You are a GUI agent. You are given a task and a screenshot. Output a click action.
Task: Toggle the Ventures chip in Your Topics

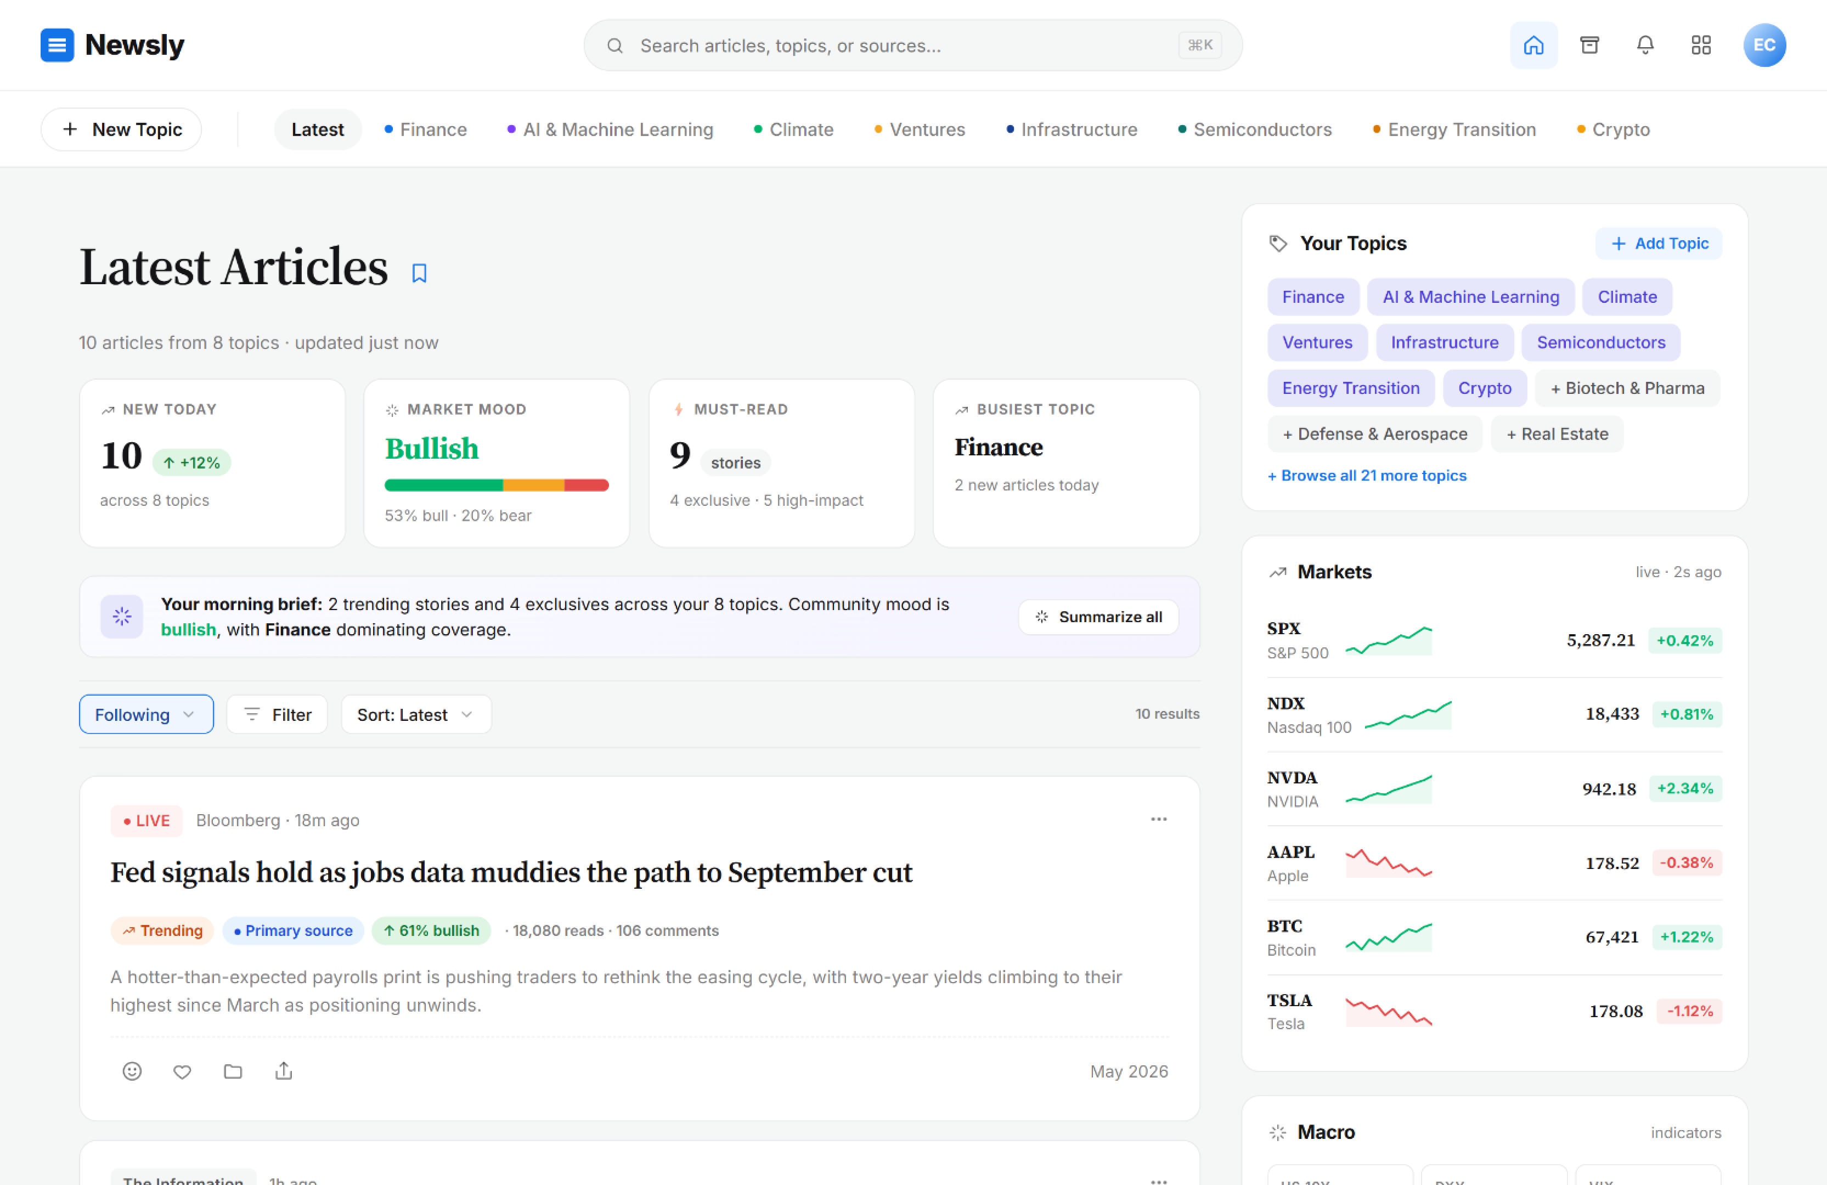(x=1317, y=342)
